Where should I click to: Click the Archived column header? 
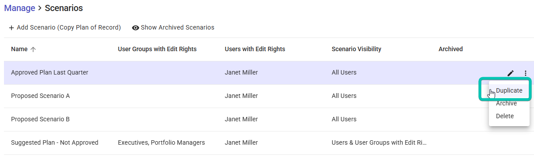[451, 49]
